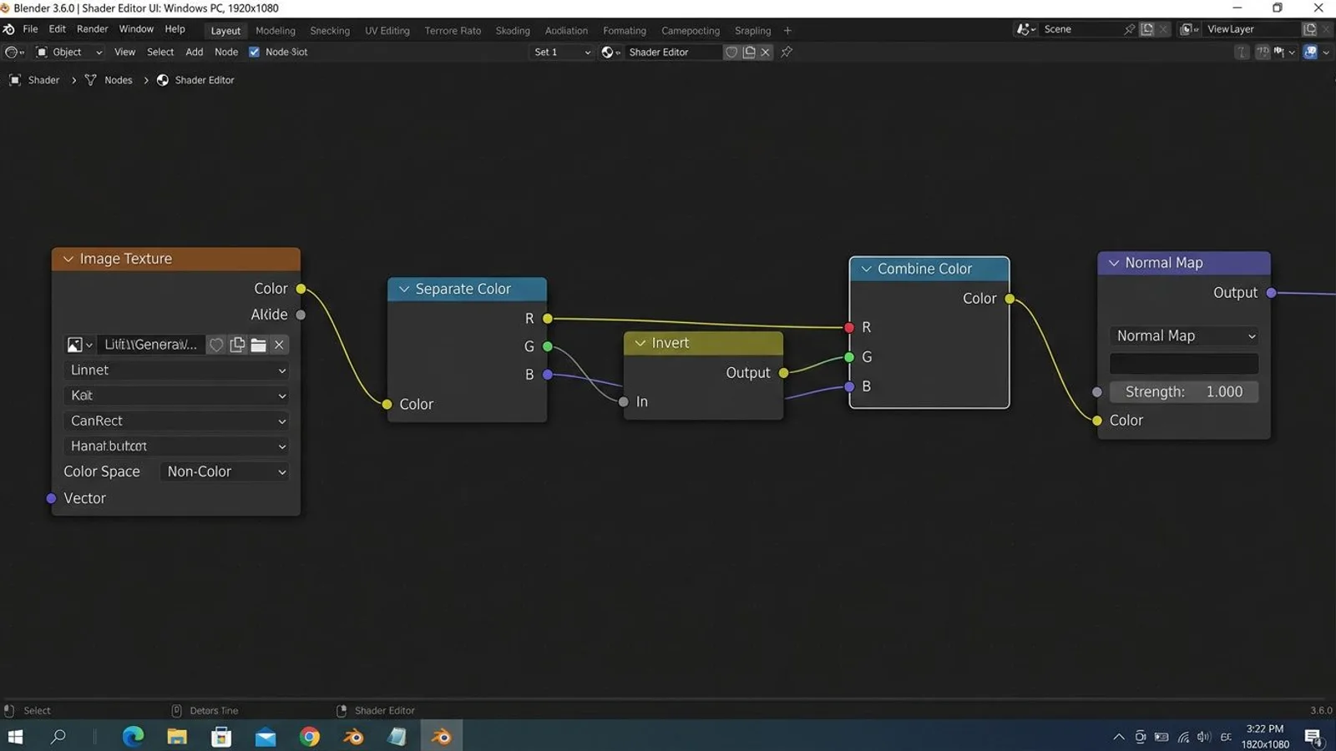Switch to the UV Editing workspace tab
1336x751 pixels.
387,31
